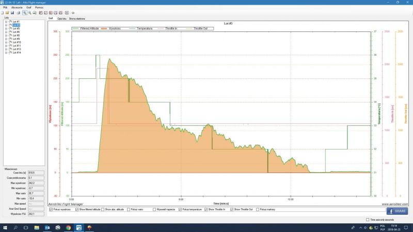Uncheck Pokaz temperature option
Viewport: 413px width, 232px height.
pyautogui.click(x=180, y=210)
